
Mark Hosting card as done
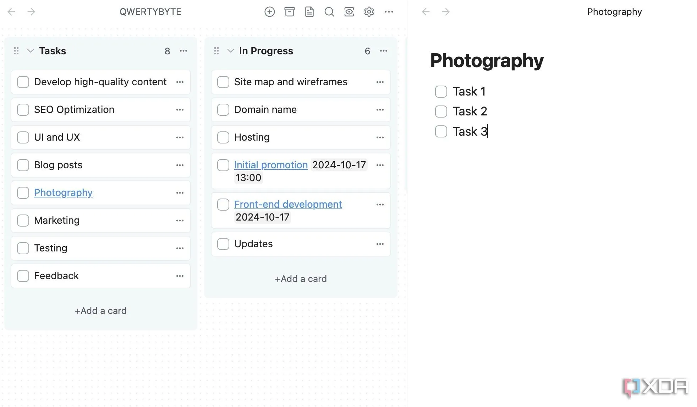(x=223, y=137)
